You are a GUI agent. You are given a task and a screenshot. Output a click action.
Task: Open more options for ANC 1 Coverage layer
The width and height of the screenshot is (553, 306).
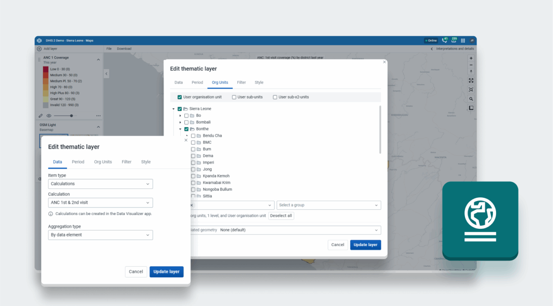99,116
